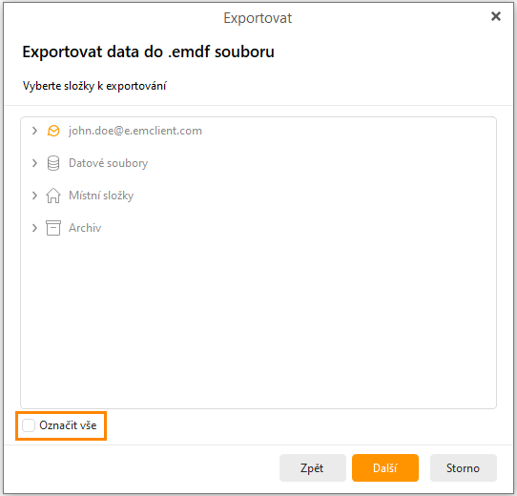
Task: Expand the Místní složky node
Action: tap(34, 196)
